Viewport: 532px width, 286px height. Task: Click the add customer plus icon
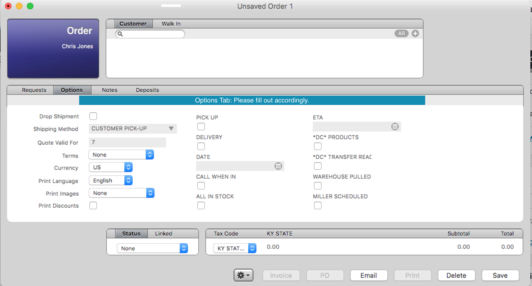click(415, 33)
